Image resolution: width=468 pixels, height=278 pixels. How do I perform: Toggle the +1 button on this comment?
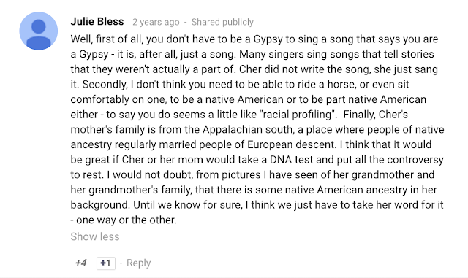[106, 263]
